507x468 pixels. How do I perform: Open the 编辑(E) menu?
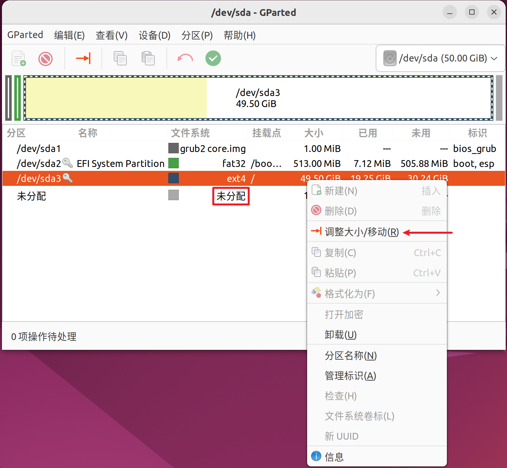(x=69, y=35)
